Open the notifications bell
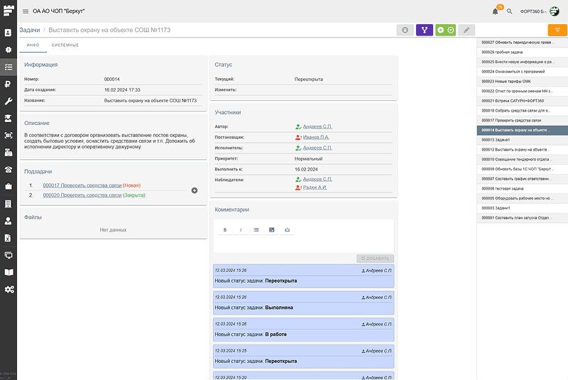568x380 pixels. pos(495,11)
